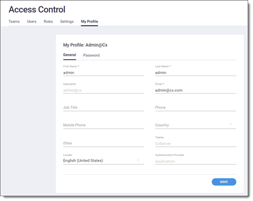
Task: Open the Settings tab
Action: [67, 21]
